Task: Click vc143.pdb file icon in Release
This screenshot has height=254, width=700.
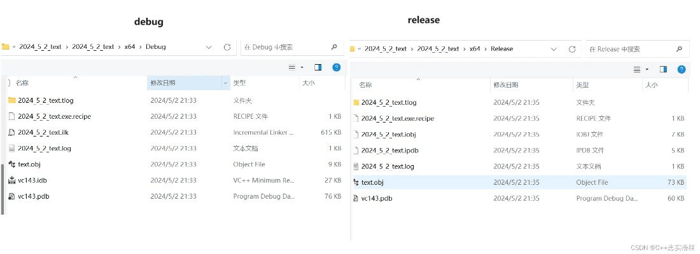Action: click(356, 198)
